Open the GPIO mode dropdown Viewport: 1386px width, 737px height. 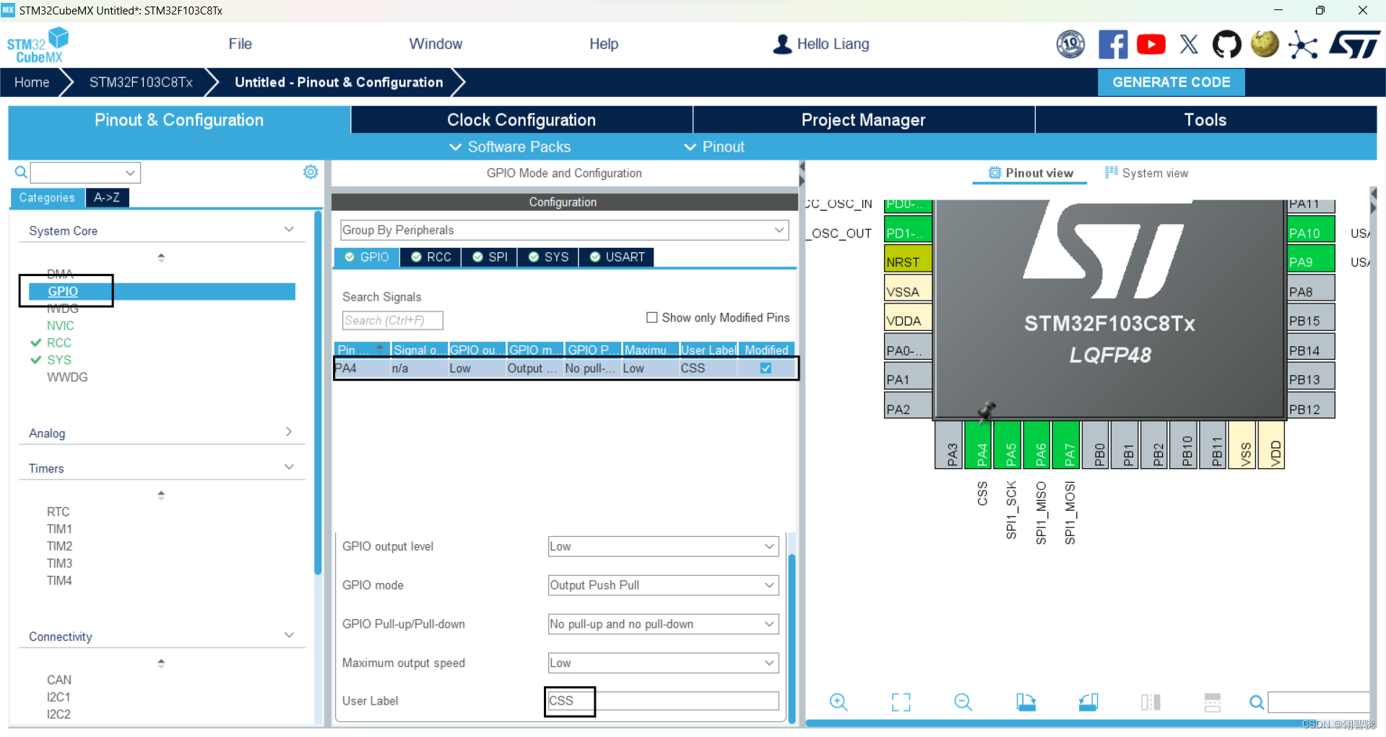(663, 585)
